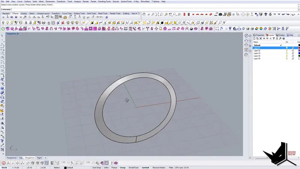300x169 pixels.
Task: Switch to the Top viewport tab
Action: (21, 158)
